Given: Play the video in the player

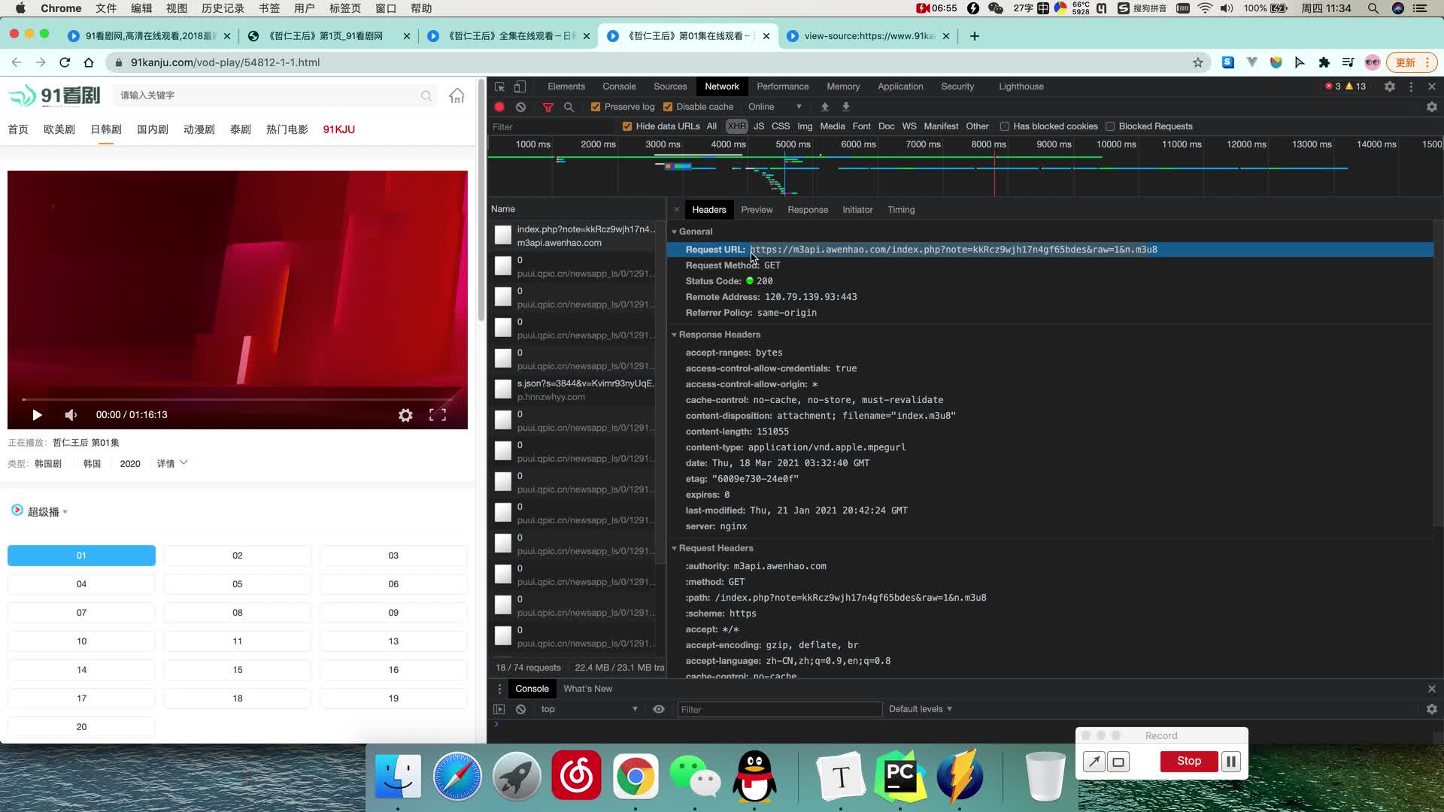Looking at the screenshot, I should tap(37, 415).
